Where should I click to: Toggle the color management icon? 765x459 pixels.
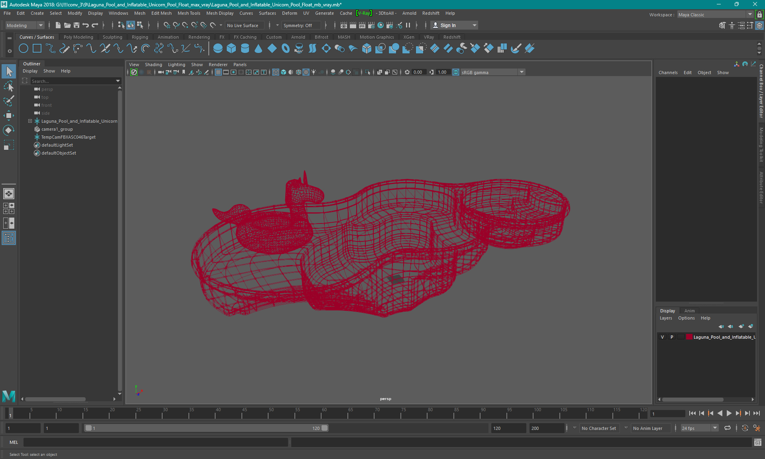(456, 72)
